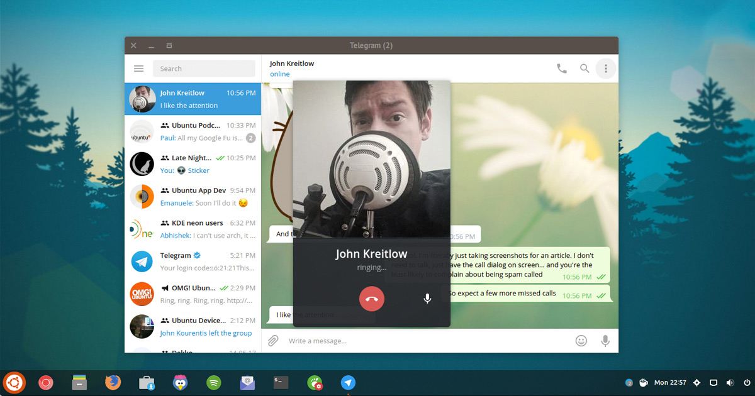Click the volume icon in system tray
The image size is (755, 396).
pyautogui.click(x=730, y=382)
